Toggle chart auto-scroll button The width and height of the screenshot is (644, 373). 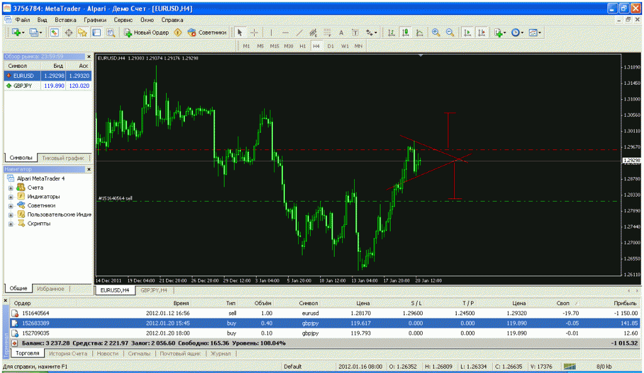coord(467,32)
